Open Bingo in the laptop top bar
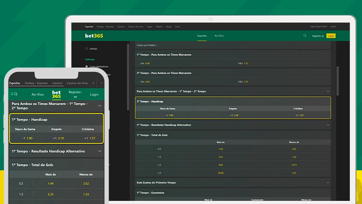Viewport: 362px width, 204px height. (x=169, y=26)
